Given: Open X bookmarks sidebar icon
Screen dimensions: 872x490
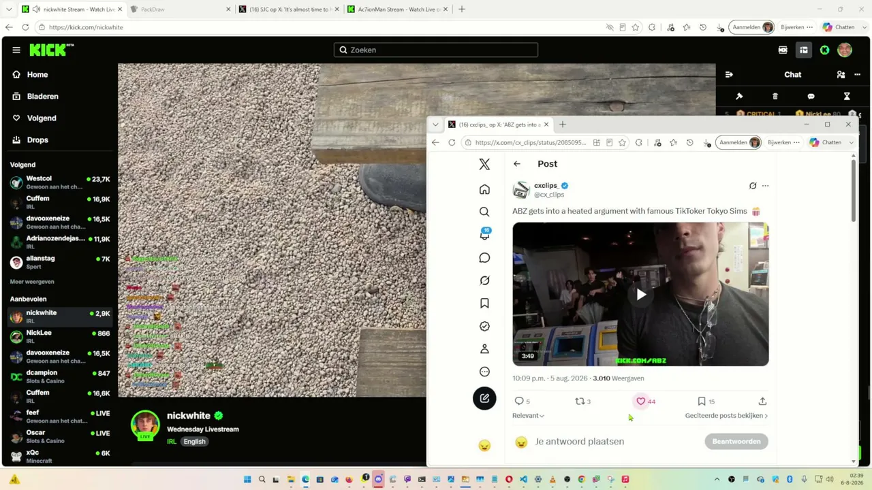Looking at the screenshot, I should pyautogui.click(x=484, y=304).
